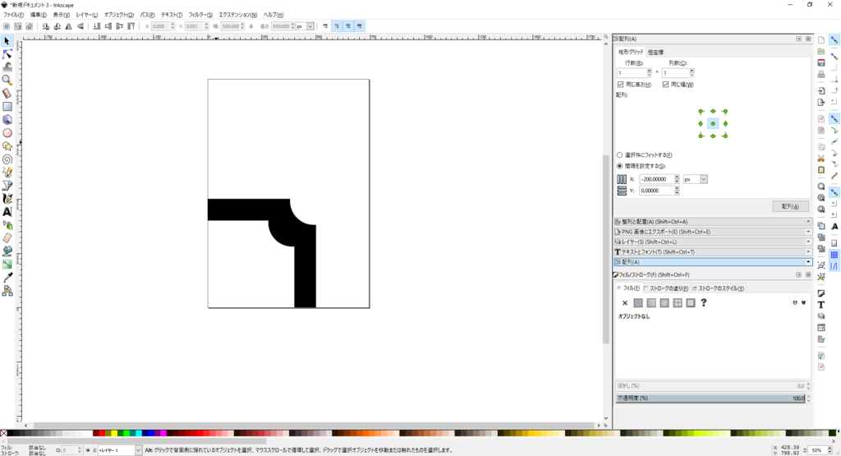Select the 3D box tool
This screenshot has height=456, width=841.
(7, 120)
